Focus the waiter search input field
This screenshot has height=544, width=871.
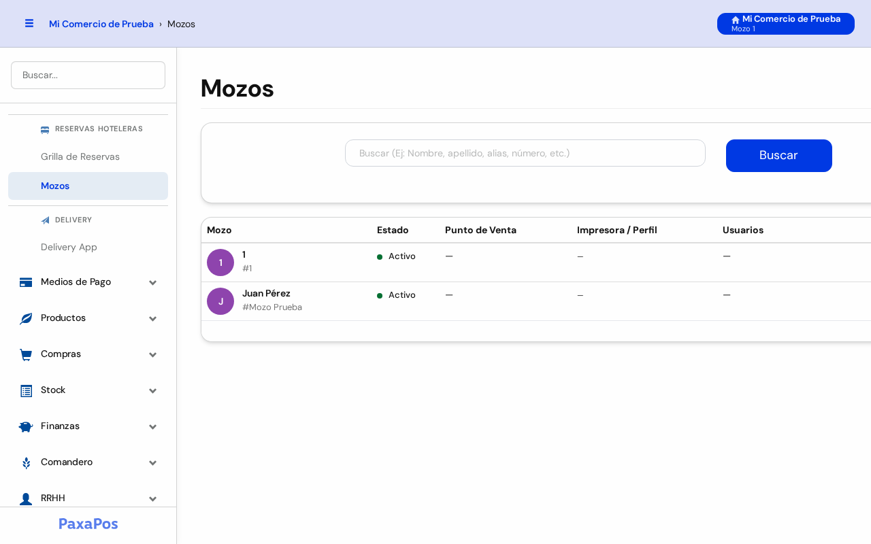coord(525,153)
